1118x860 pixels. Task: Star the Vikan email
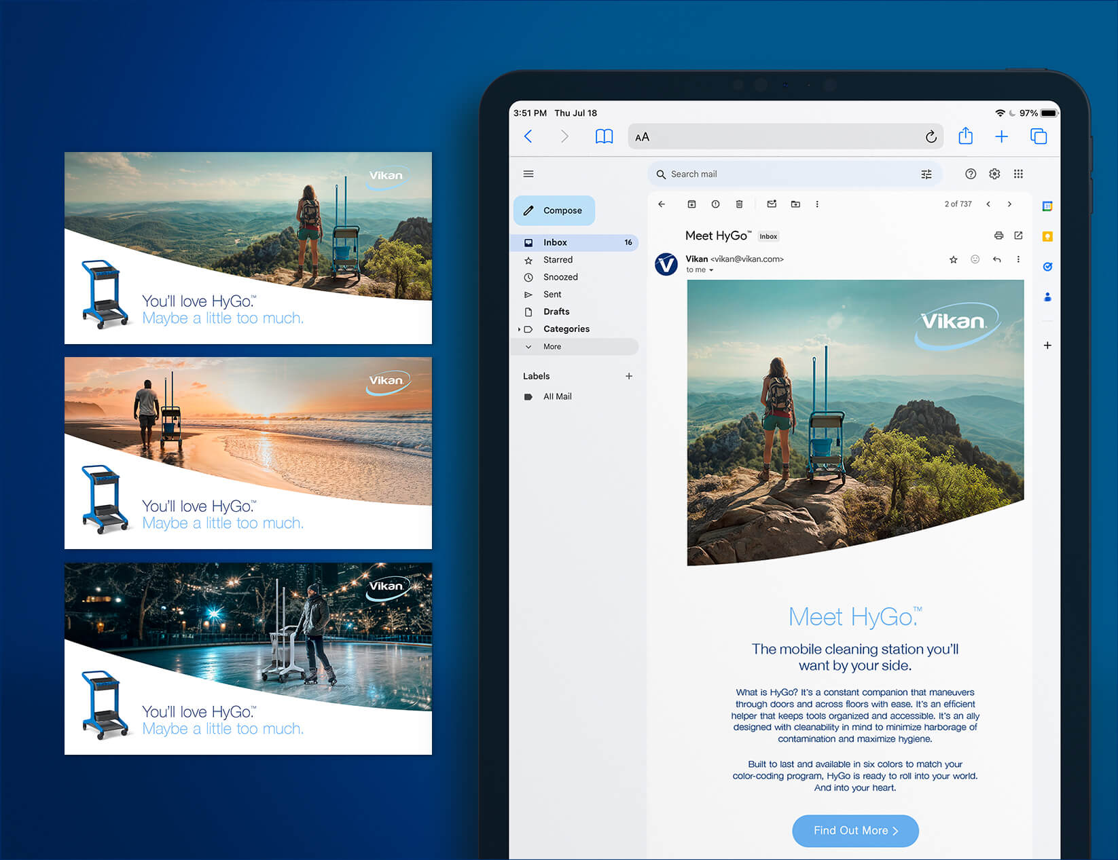tap(954, 259)
